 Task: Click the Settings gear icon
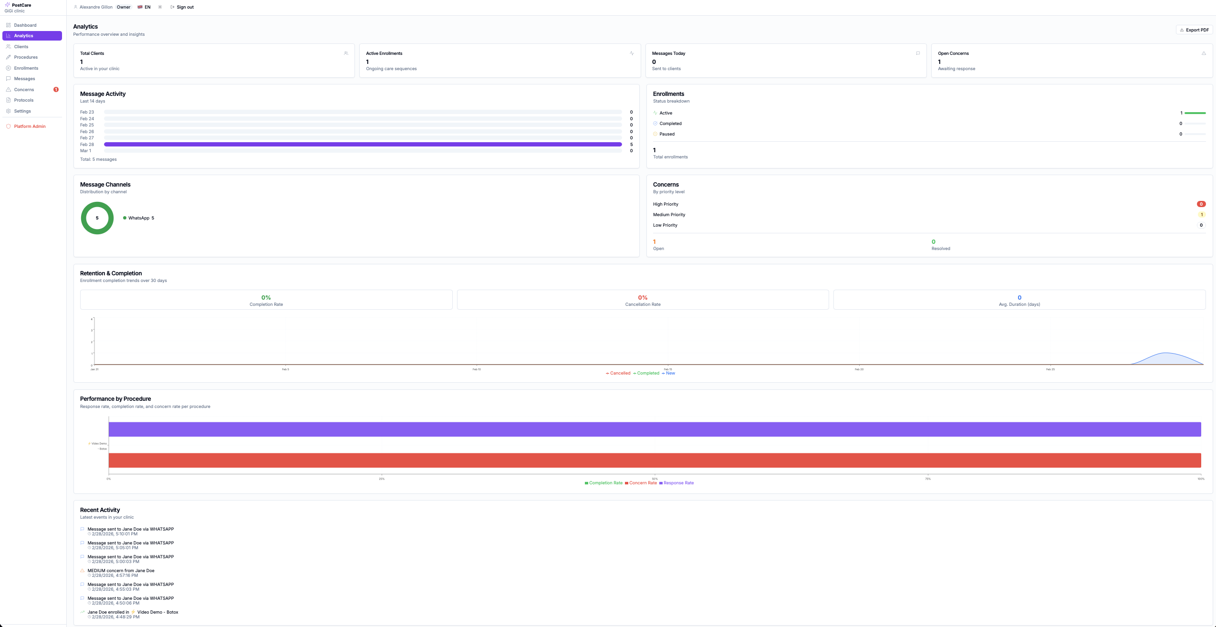(9, 111)
